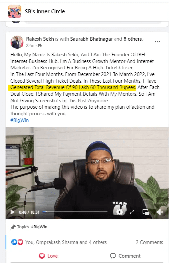Click the #BigWin hashtag in post text
This screenshot has width=169, height=263.
point(20,120)
